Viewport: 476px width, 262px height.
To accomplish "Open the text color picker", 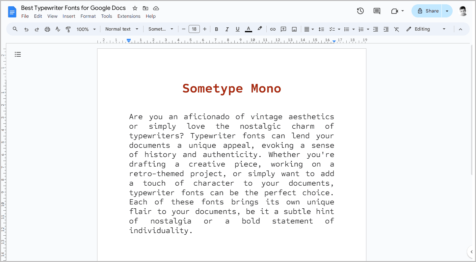I will coord(249,29).
